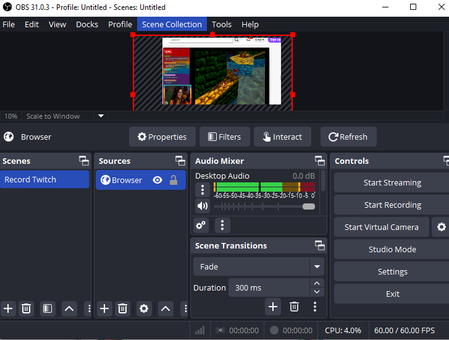Open the Tools menu
The height and width of the screenshot is (340, 449).
pyautogui.click(x=222, y=24)
